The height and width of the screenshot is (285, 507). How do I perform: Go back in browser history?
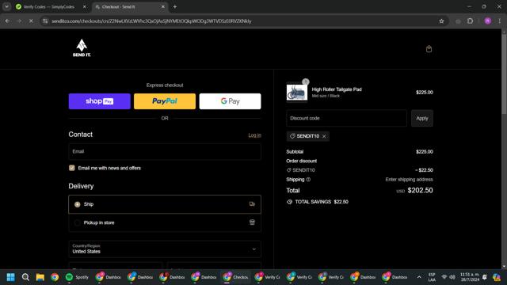click(7, 21)
